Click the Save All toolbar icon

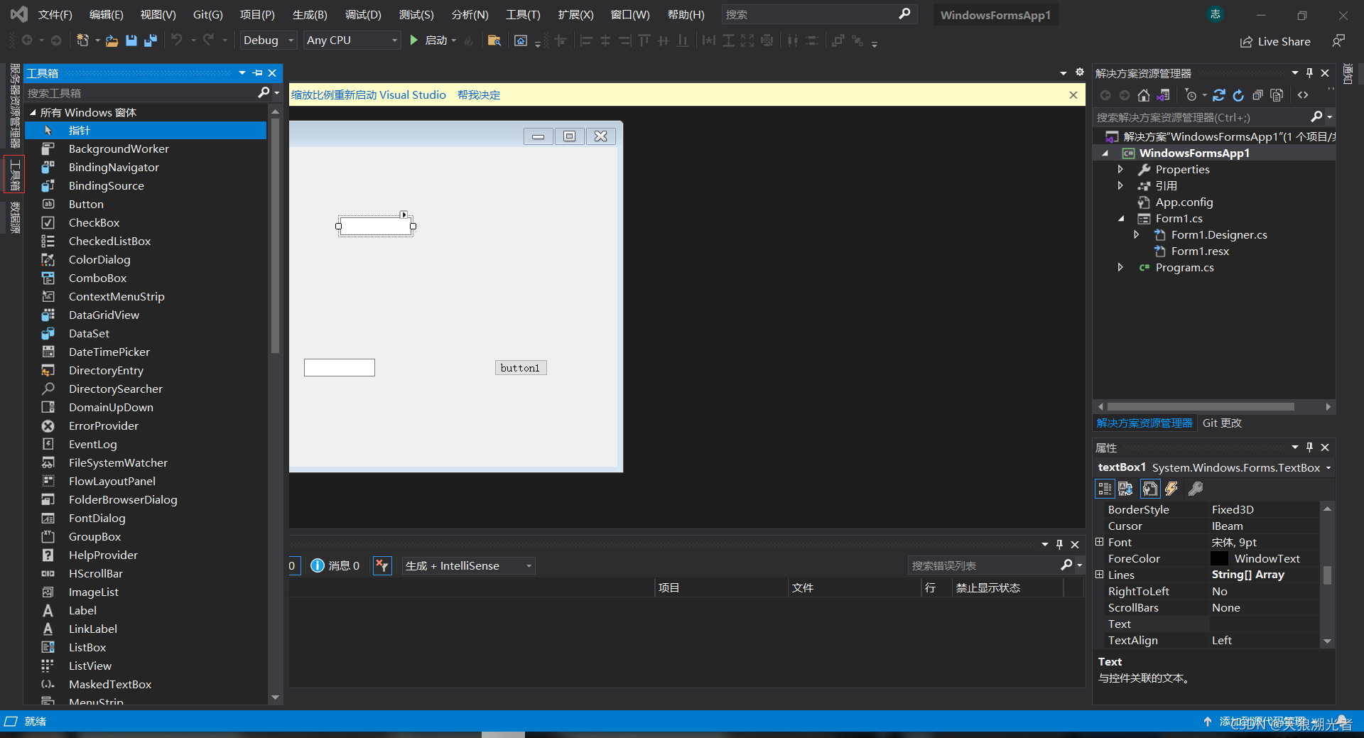click(151, 40)
